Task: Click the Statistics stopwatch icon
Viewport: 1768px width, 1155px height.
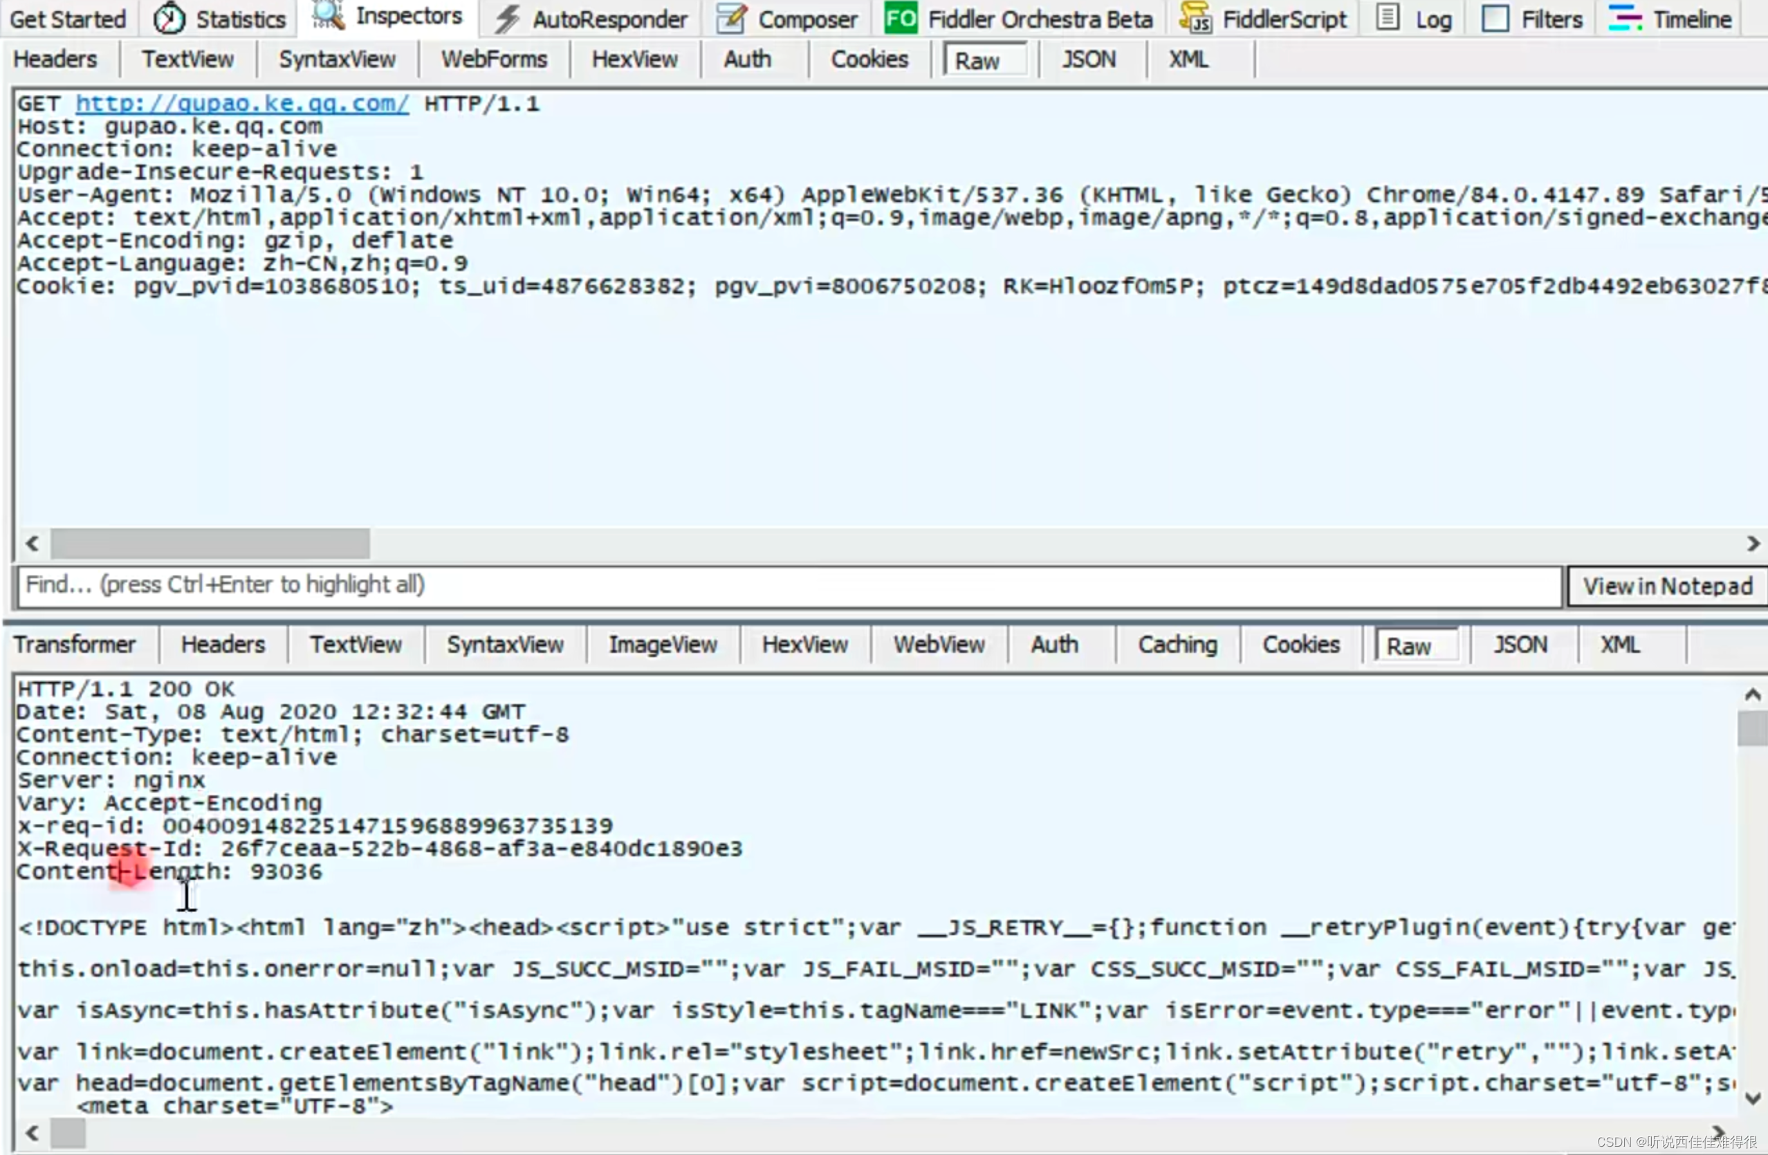Action: pos(169,19)
